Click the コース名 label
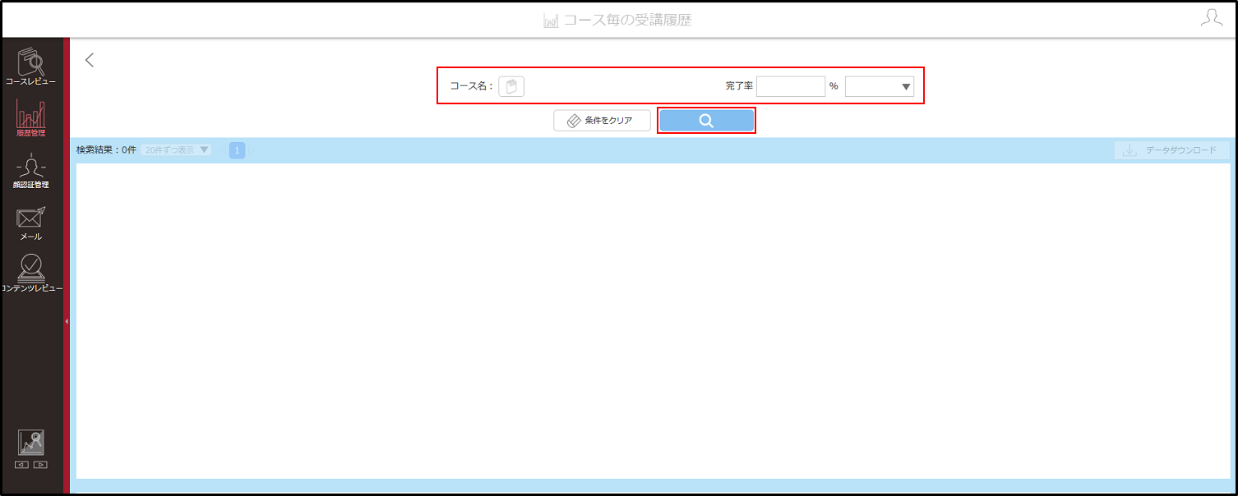This screenshot has height=496, width=1238. click(472, 86)
